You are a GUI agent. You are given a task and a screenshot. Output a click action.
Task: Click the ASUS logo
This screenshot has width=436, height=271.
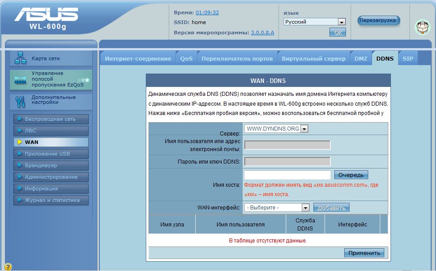pos(46,14)
